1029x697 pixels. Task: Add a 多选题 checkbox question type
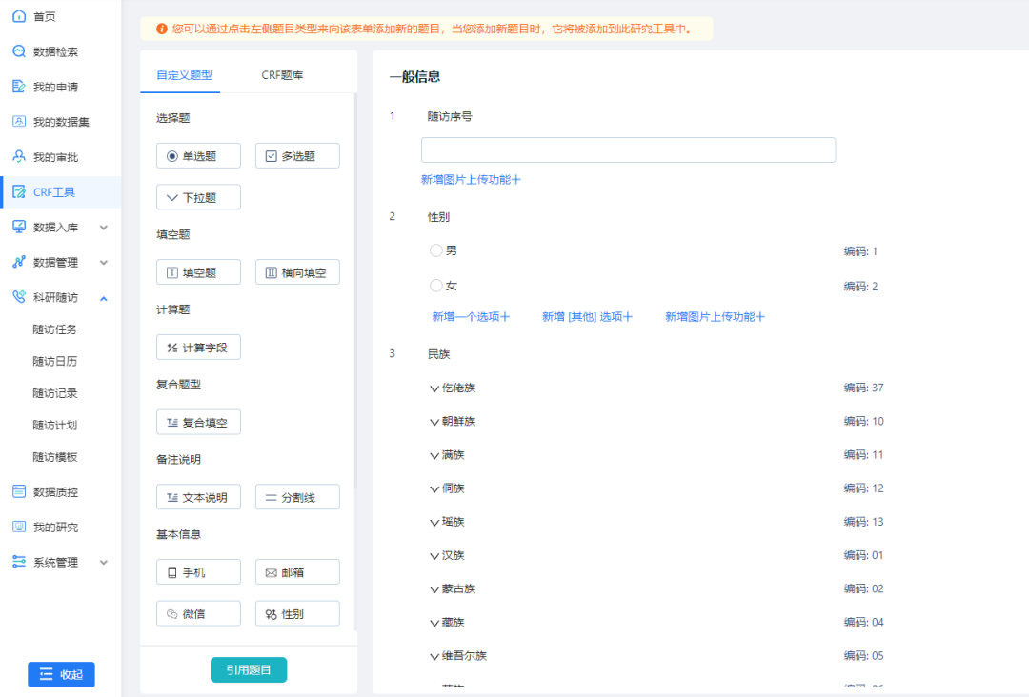pos(297,156)
